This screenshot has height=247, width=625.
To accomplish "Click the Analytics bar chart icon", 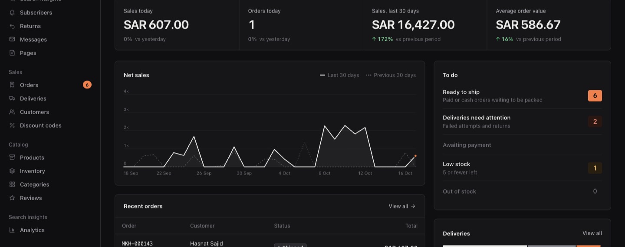I will (12, 230).
